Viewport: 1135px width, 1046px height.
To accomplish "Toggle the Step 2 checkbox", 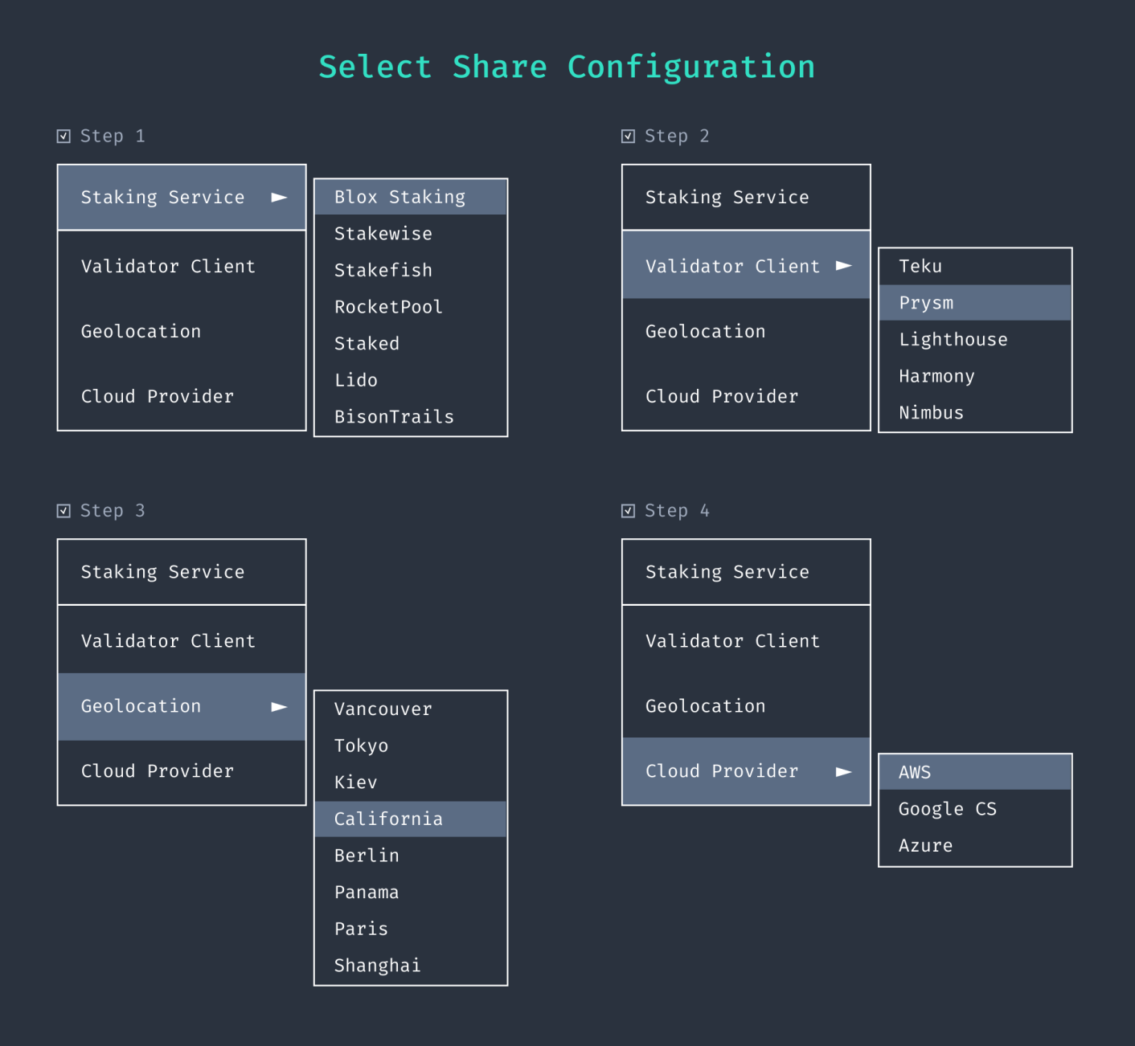I will [629, 137].
